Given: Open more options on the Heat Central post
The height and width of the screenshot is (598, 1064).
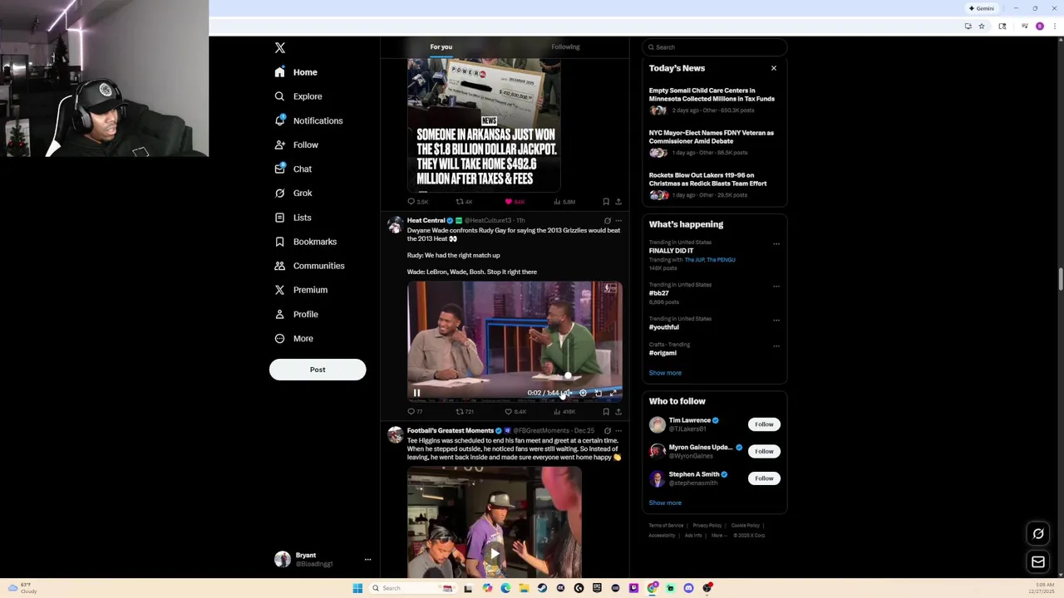Looking at the screenshot, I should click(x=618, y=221).
